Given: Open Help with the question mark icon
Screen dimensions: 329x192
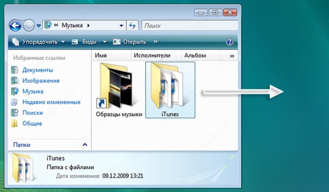Looking at the screenshot, I should coord(230,42).
